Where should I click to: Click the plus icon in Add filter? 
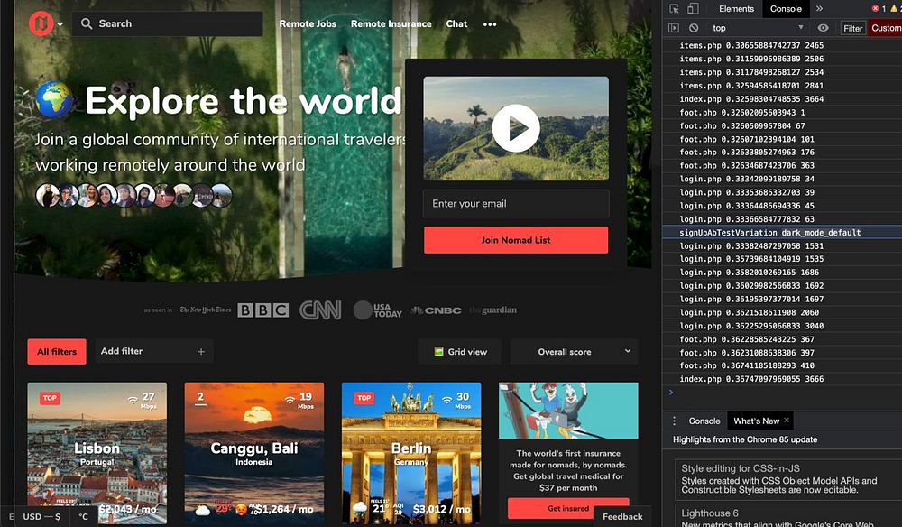(201, 352)
